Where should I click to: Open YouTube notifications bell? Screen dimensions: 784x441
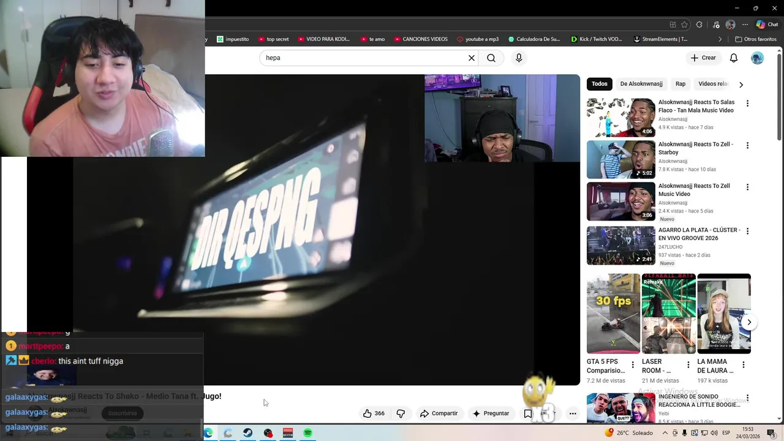[x=733, y=58]
